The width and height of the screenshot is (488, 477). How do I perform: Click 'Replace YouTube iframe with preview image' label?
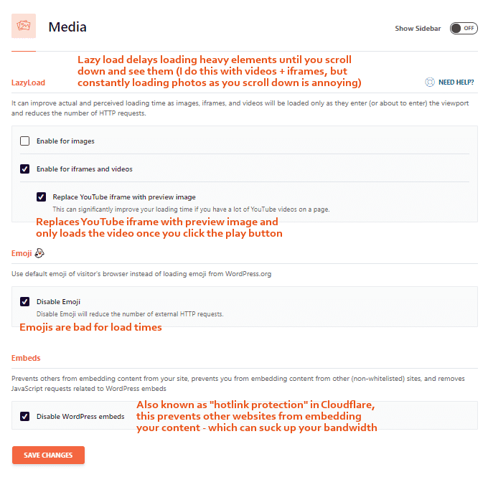123,197
